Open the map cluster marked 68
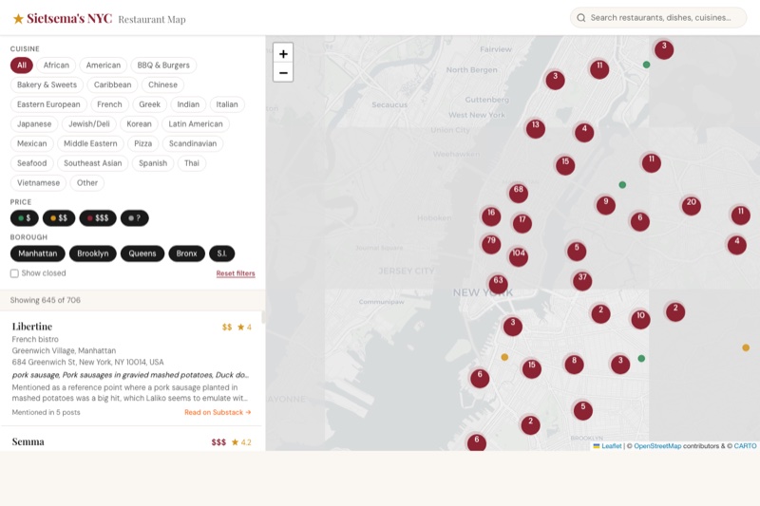The height and width of the screenshot is (506, 760). point(518,193)
